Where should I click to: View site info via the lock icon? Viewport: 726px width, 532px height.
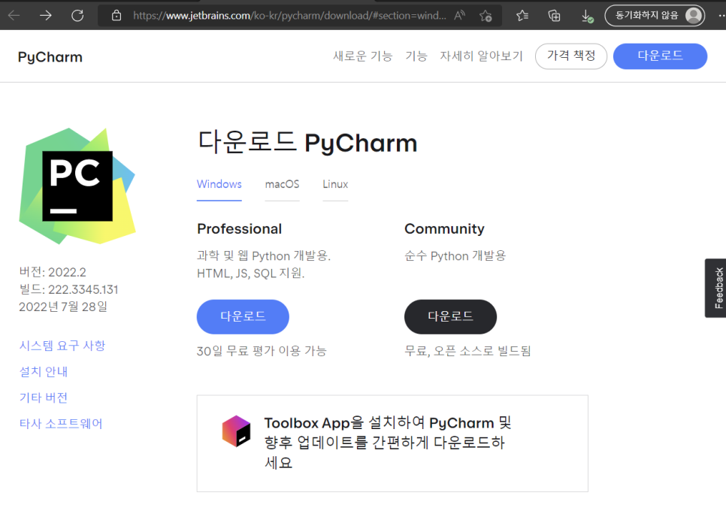(x=116, y=16)
